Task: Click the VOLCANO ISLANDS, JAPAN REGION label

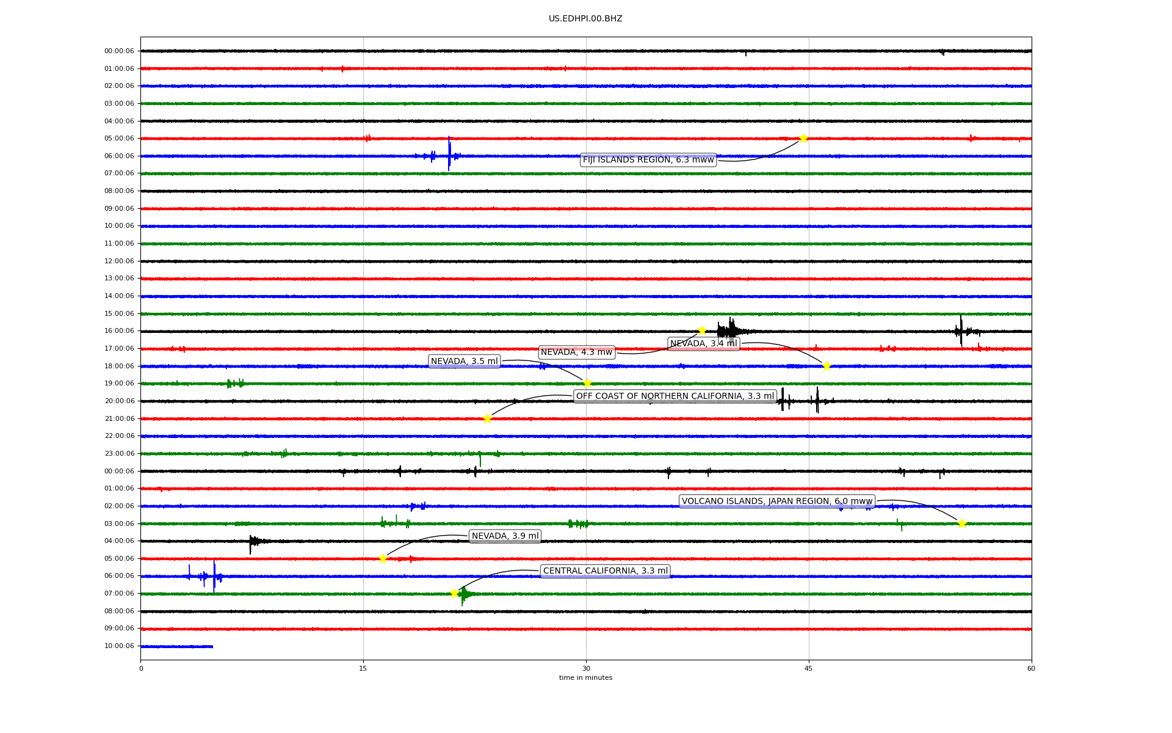Action: [x=776, y=501]
